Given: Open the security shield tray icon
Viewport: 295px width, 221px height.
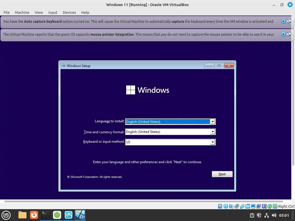Looking at the screenshot, I should [259, 215].
